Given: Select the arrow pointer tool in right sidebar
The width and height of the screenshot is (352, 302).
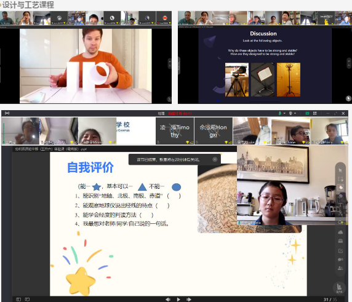Looking at the screenshot, I should point(340,170).
